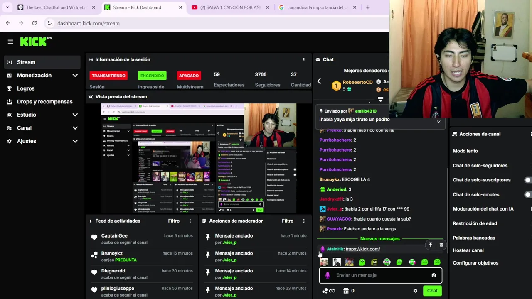Delete the AlainHit chat message

[x=441, y=245]
